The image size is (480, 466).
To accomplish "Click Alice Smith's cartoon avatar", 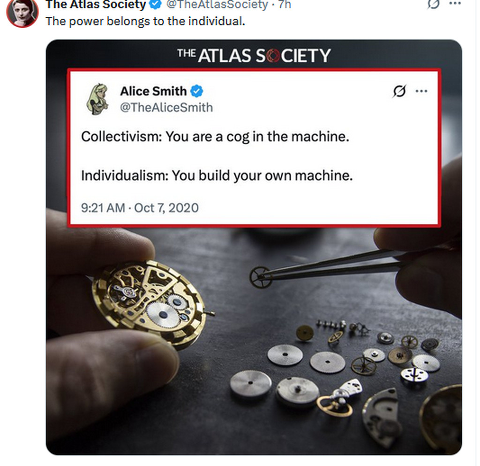I will click(97, 99).
